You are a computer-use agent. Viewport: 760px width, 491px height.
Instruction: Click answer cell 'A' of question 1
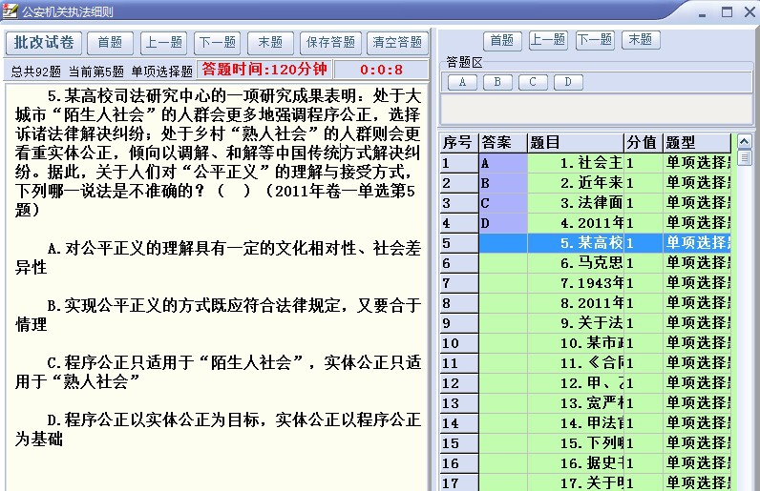[503, 163]
